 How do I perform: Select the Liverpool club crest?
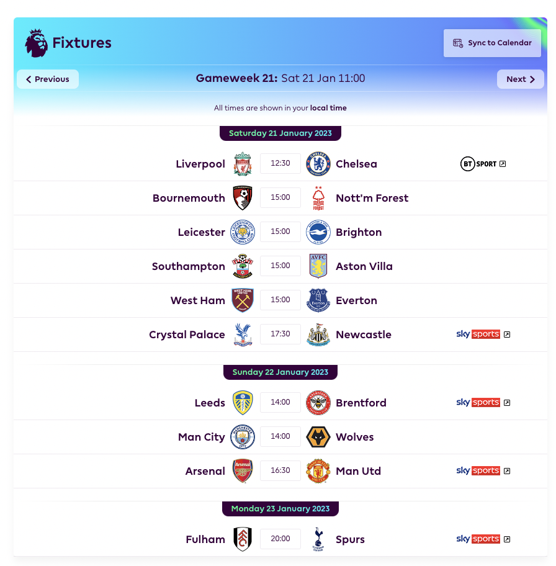tap(243, 164)
